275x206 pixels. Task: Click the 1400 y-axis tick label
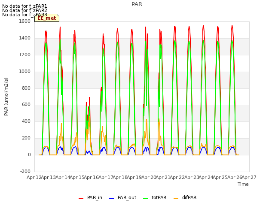[25, 38]
